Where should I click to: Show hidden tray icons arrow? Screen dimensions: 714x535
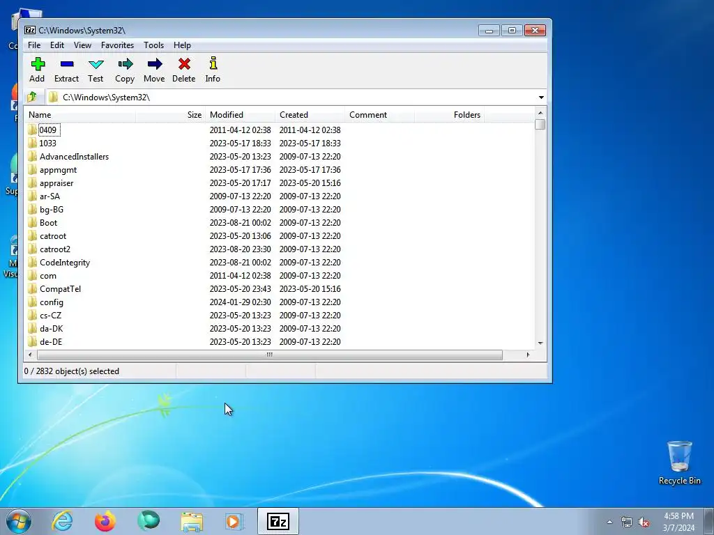[x=609, y=522]
